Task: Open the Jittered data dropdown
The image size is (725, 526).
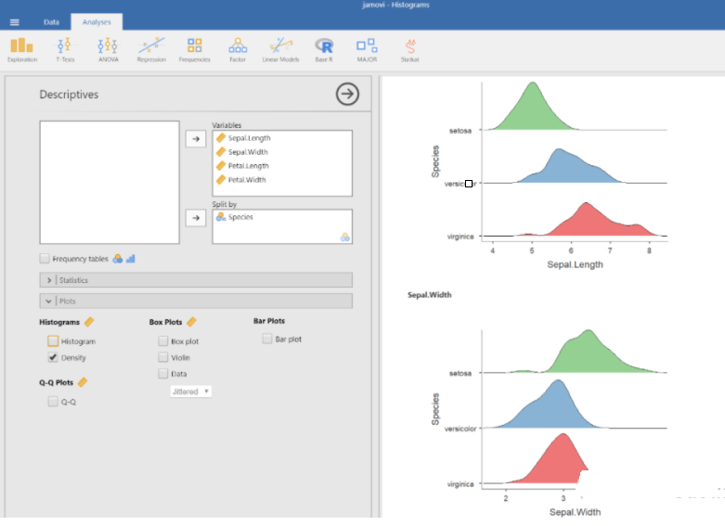Action: [191, 391]
